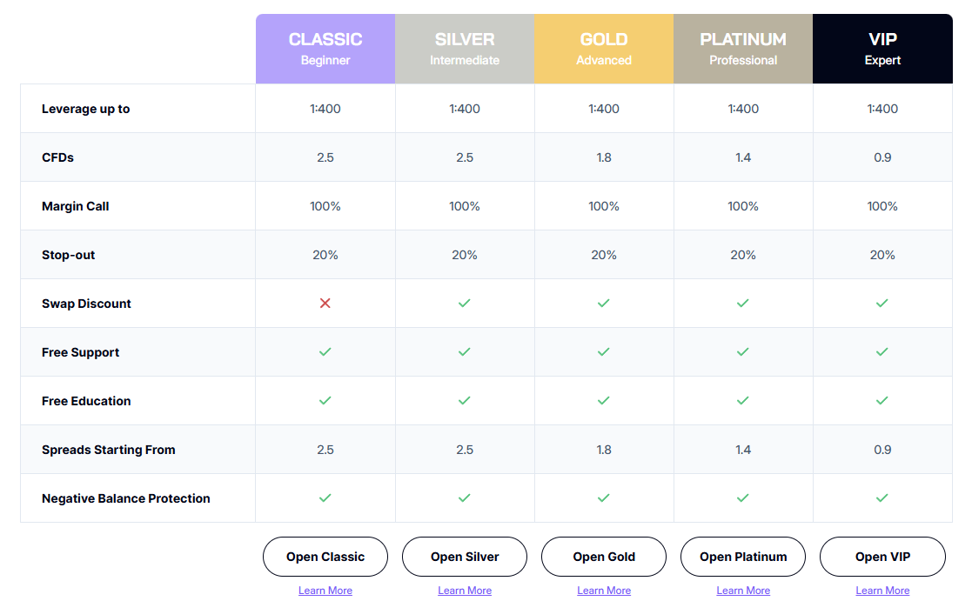The width and height of the screenshot is (972, 601).
Task: Click the VIP Free Support checkmark
Action: click(882, 352)
